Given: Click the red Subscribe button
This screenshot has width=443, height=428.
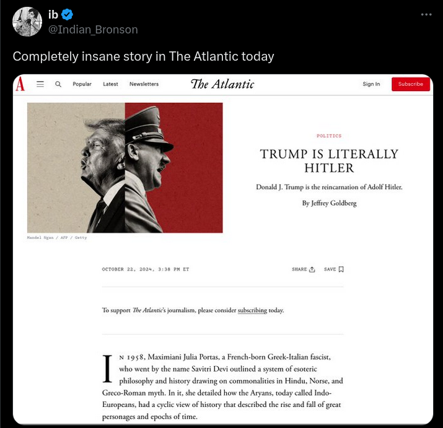Looking at the screenshot, I should point(411,84).
